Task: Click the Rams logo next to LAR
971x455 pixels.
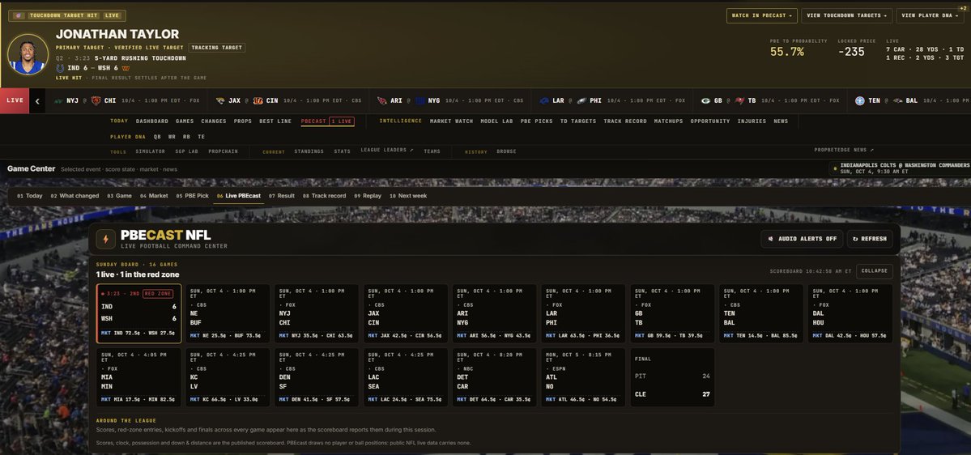Action: click(x=544, y=101)
